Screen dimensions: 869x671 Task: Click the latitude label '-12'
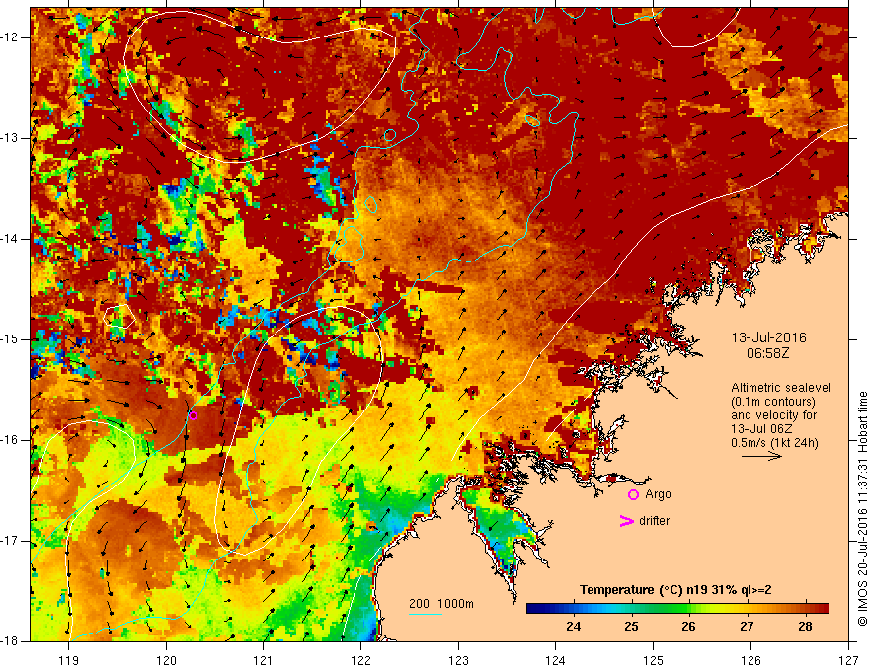coord(11,37)
